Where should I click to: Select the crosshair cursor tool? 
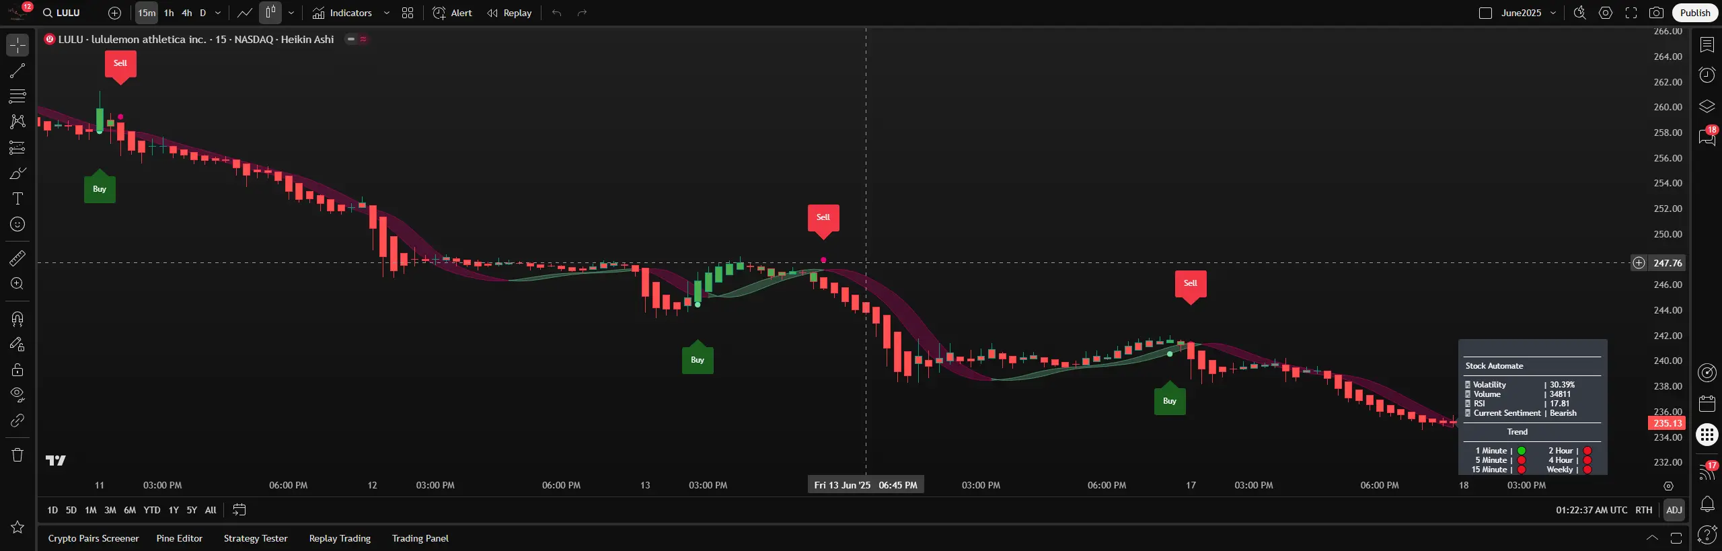17,45
